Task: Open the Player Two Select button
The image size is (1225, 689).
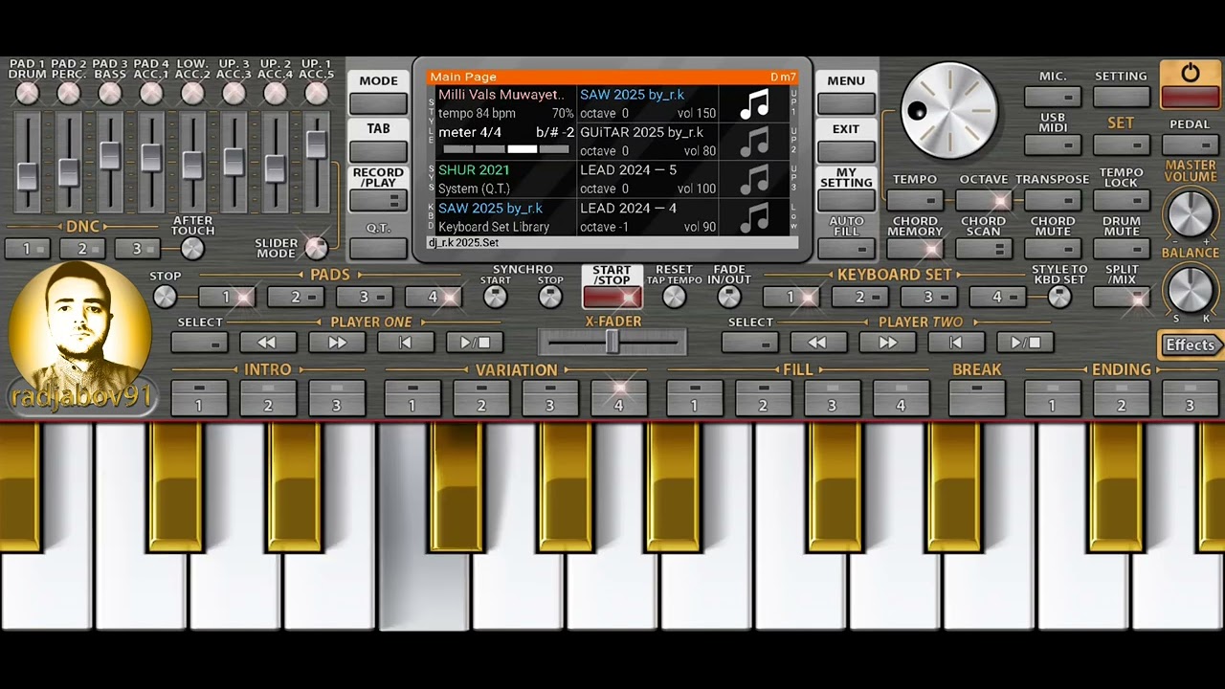Action: click(750, 343)
